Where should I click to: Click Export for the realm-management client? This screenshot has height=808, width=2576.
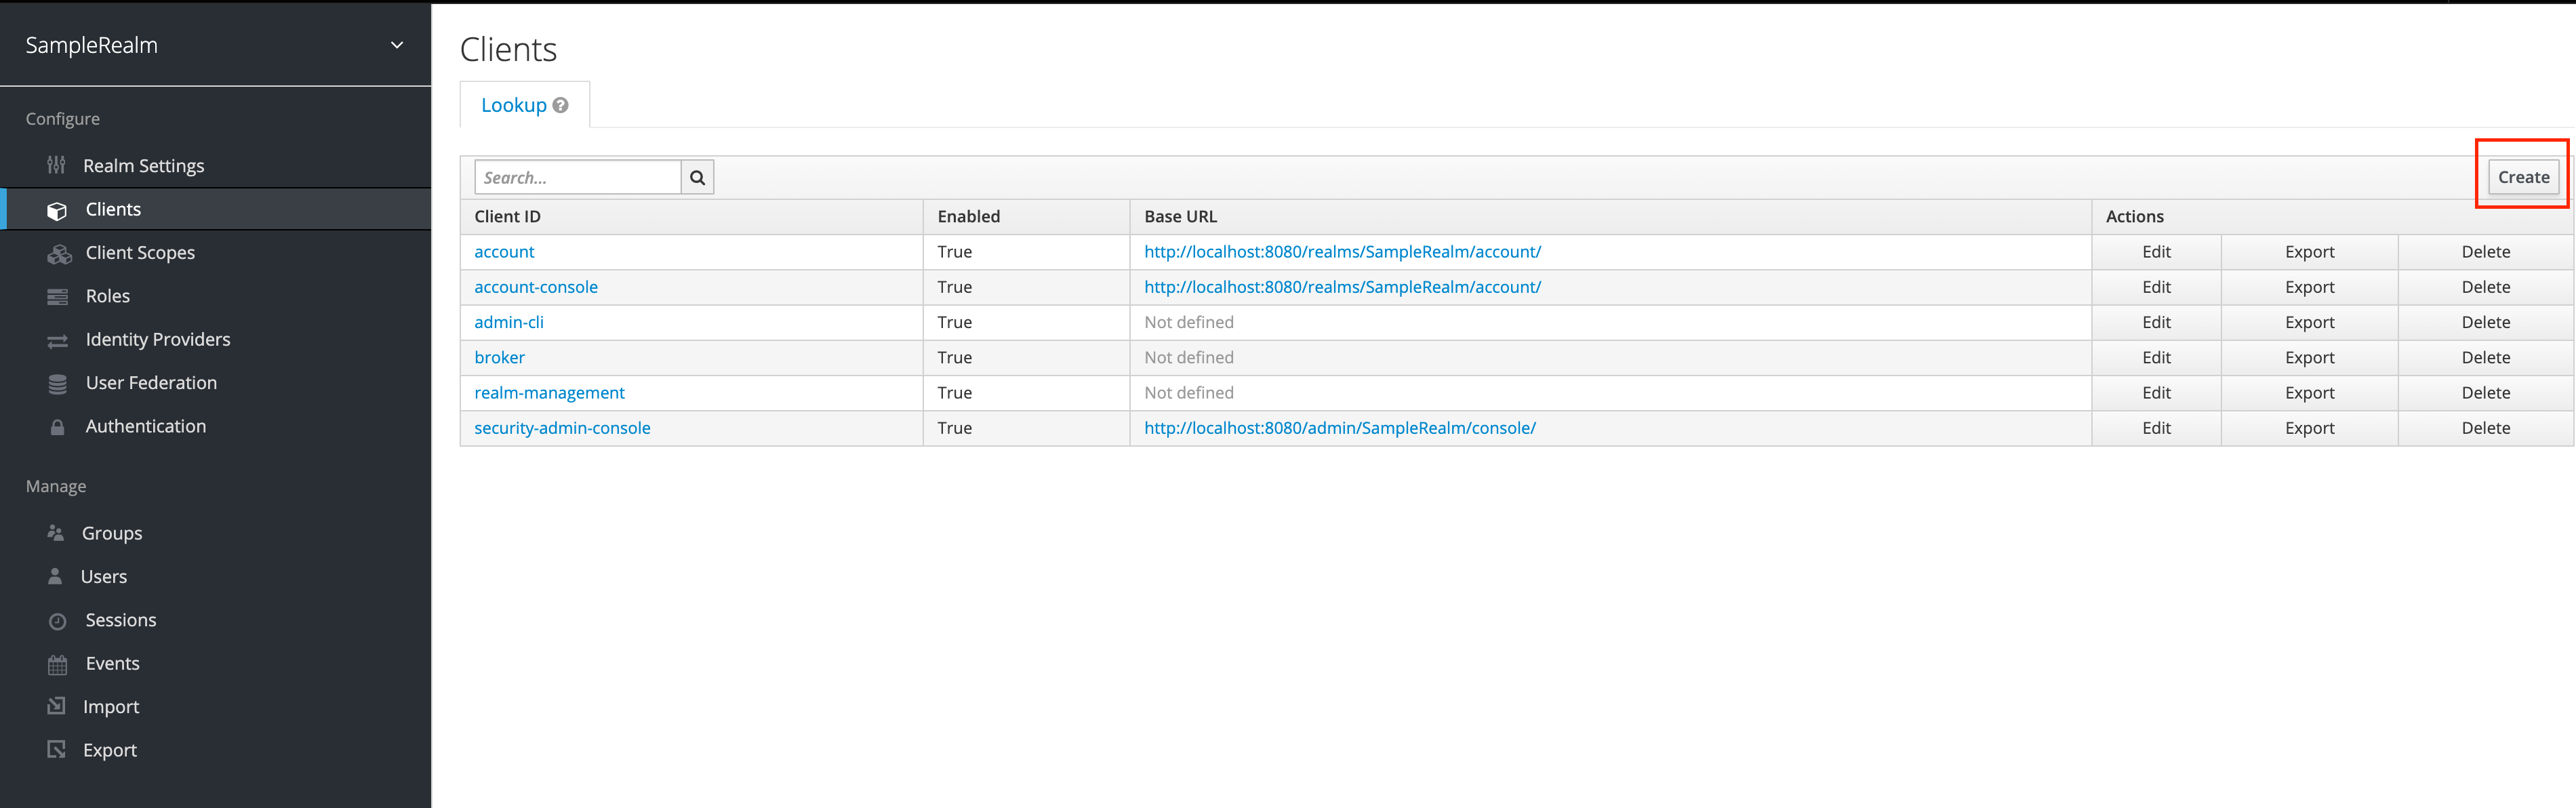click(2309, 393)
